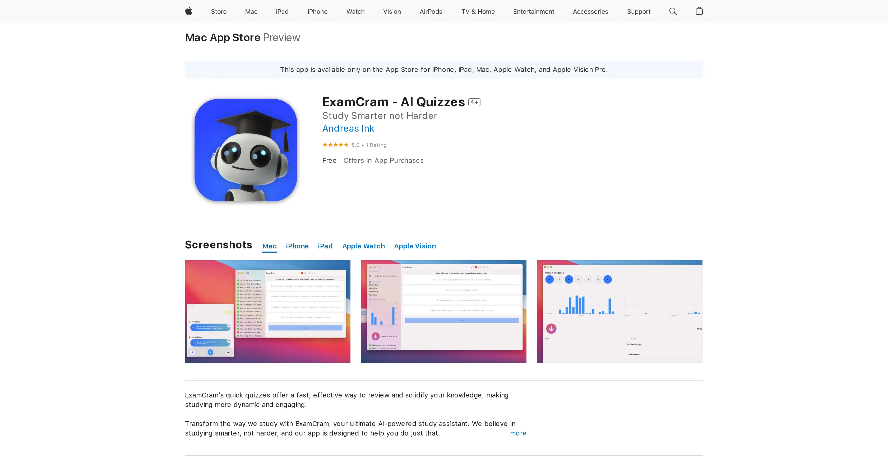Switch to the iPhone screenshots tab
This screenshot has height=463, width=888.
pos(297,246)
